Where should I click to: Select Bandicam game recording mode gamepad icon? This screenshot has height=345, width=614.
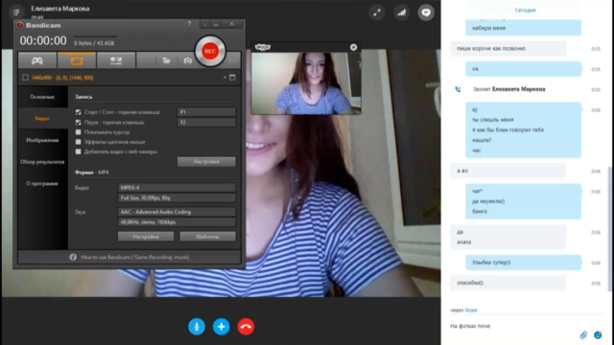point(37,60)
